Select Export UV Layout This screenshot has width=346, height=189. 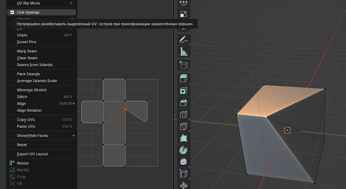[x=32, y=154]
